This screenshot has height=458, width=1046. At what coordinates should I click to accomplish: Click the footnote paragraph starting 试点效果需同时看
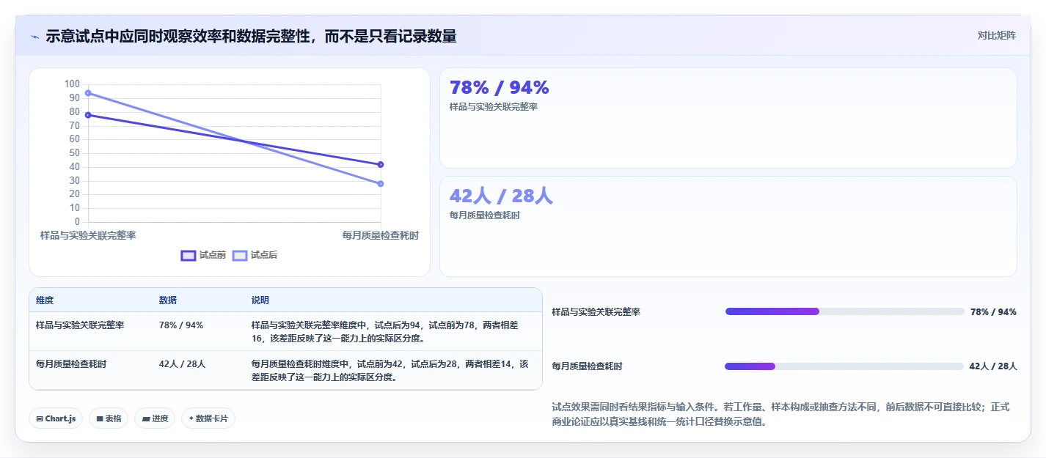tap(780, 414)
